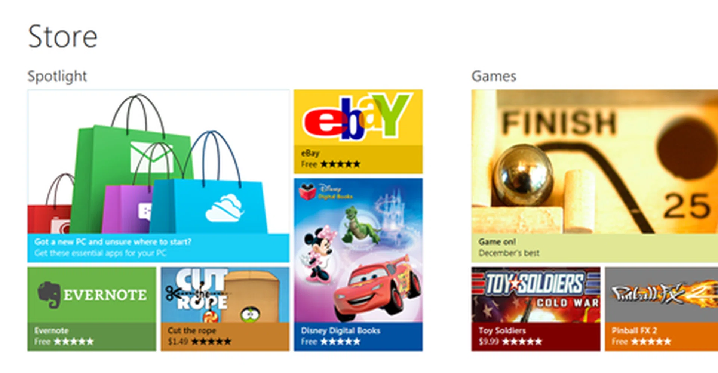The image size is (718, 373).
Task: Open the eBay app tile
Action: click(358, 132)
